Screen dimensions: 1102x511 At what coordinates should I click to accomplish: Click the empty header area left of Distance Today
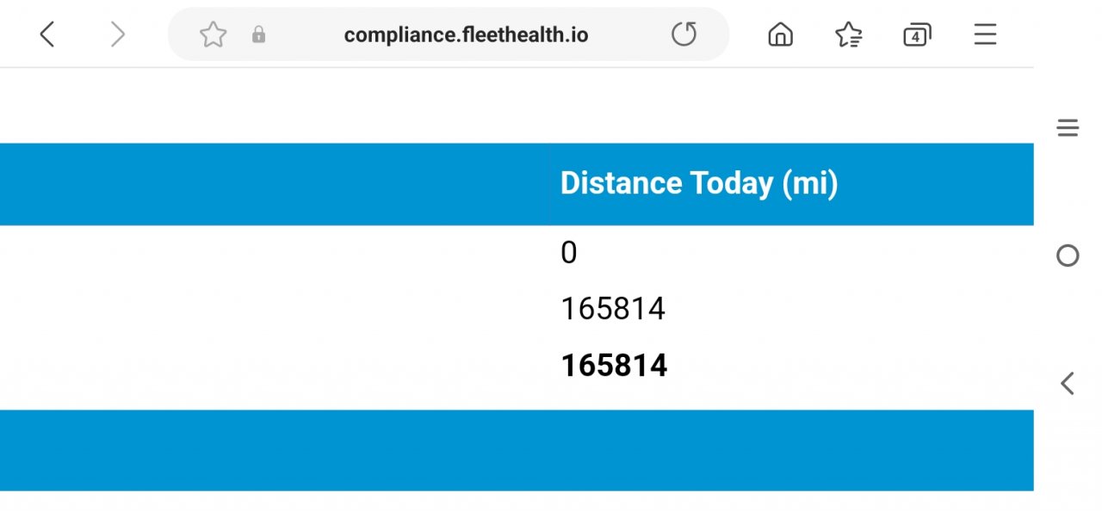(267, 183)
